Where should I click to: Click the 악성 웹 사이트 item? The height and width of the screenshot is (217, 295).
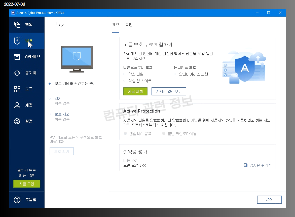click(140, 81)
